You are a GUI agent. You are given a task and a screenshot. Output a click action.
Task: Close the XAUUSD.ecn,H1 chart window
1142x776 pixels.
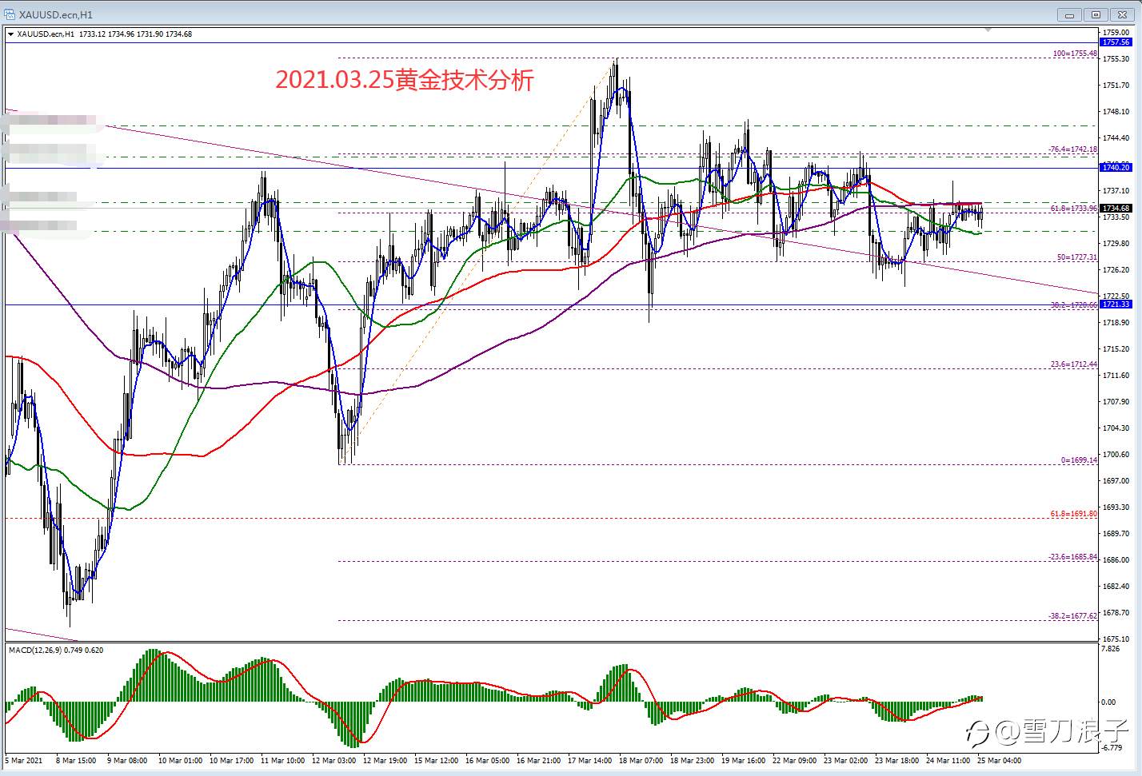(x=1122, y=14)
